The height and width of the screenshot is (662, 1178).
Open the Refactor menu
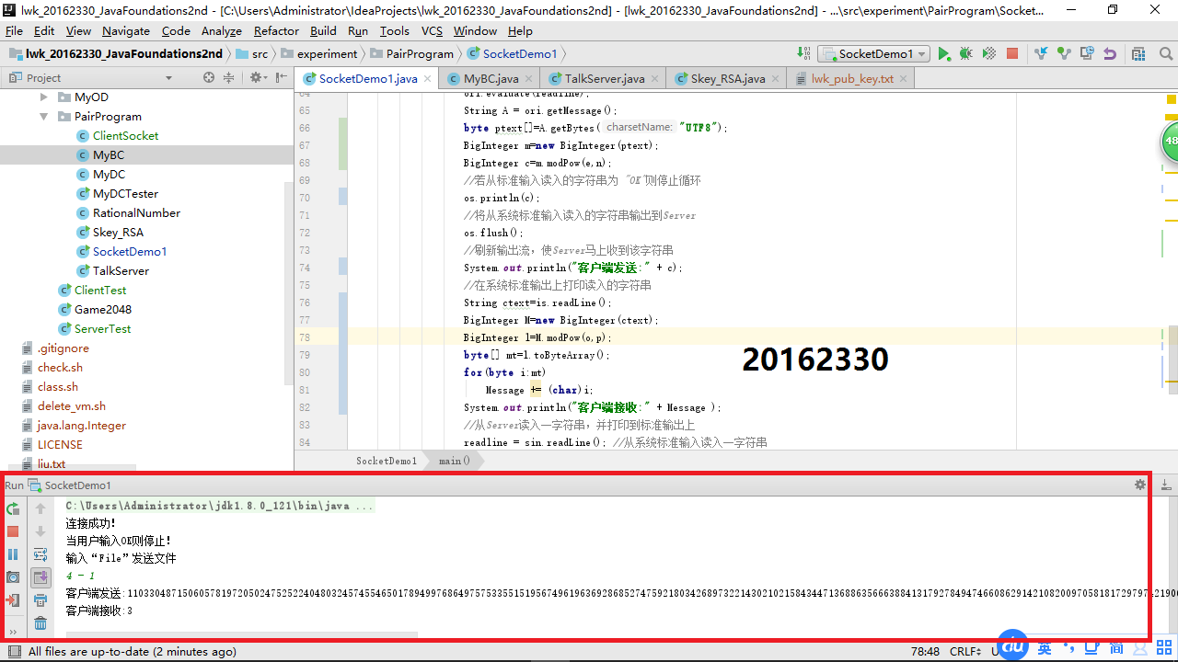[276, 30]
